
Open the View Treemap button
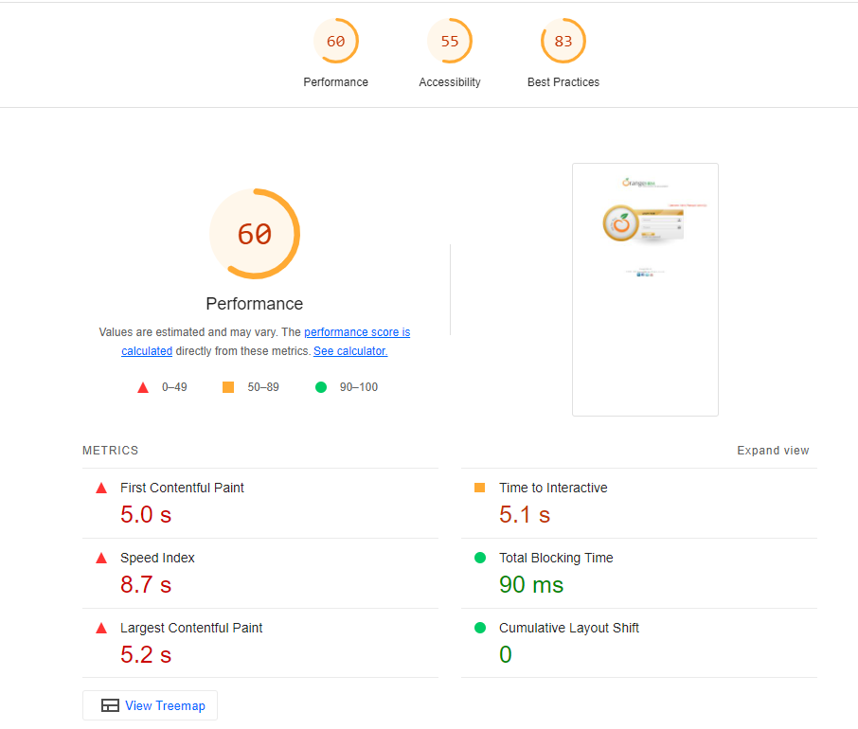click(151, 705)
